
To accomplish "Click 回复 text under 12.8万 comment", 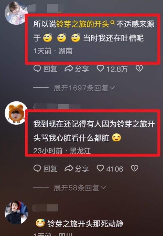I will pos(50,69).
